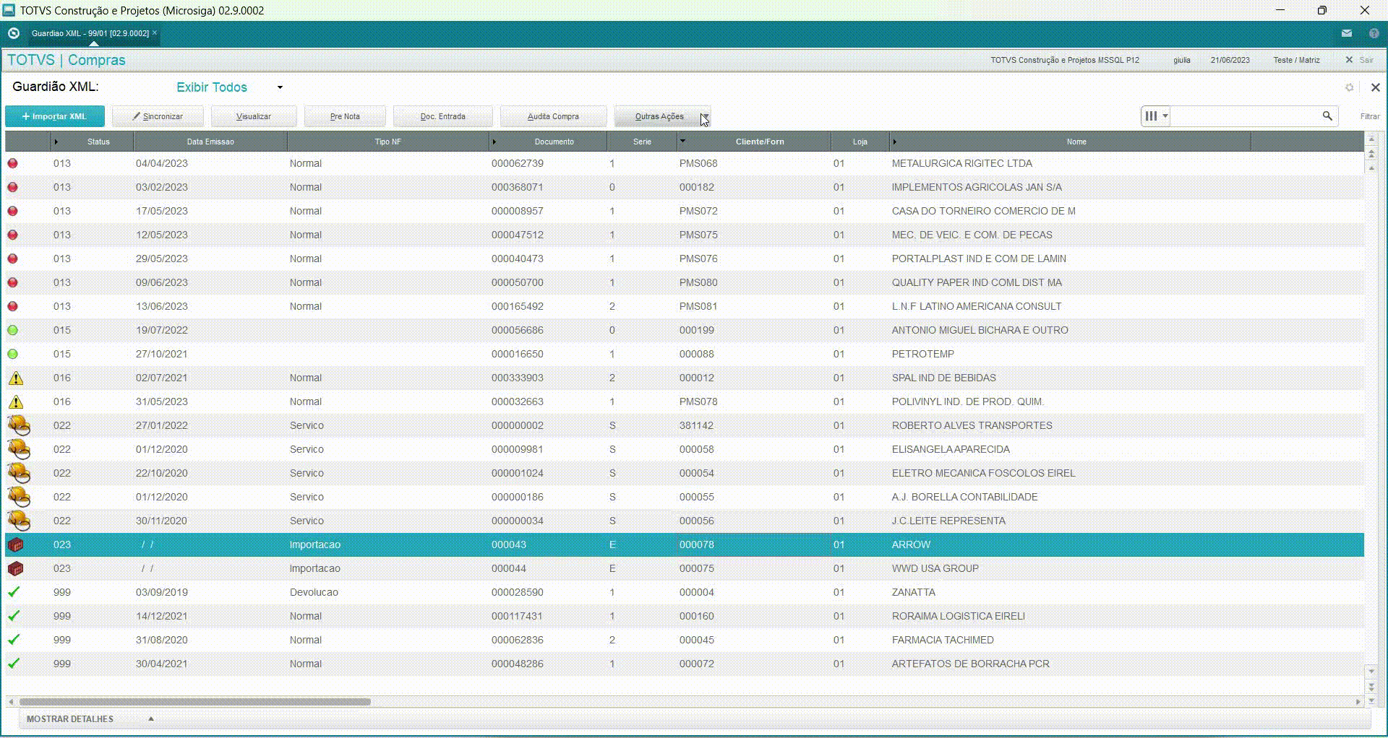
Task: Select supplier code PMS081 cell
Action: pyautogui.click(x=698, y=306)
